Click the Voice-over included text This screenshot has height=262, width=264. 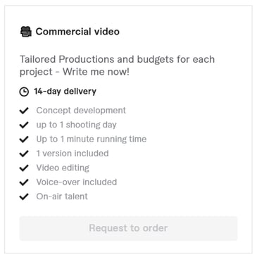click(77, 182)
